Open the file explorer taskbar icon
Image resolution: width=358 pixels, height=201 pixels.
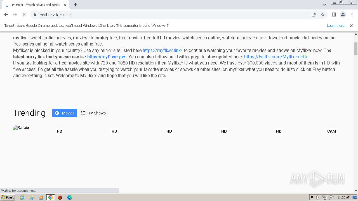(x=32, y=197)
